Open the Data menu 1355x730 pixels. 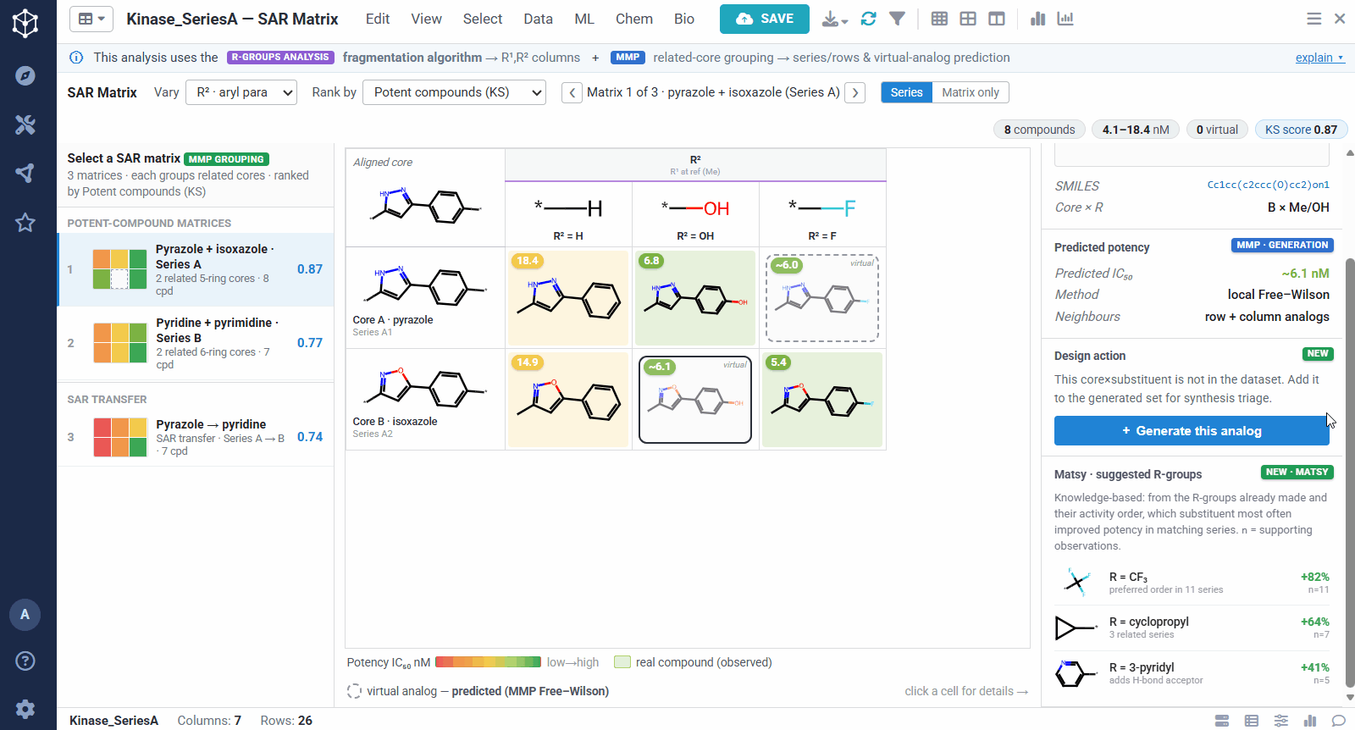tap(538, 19)
